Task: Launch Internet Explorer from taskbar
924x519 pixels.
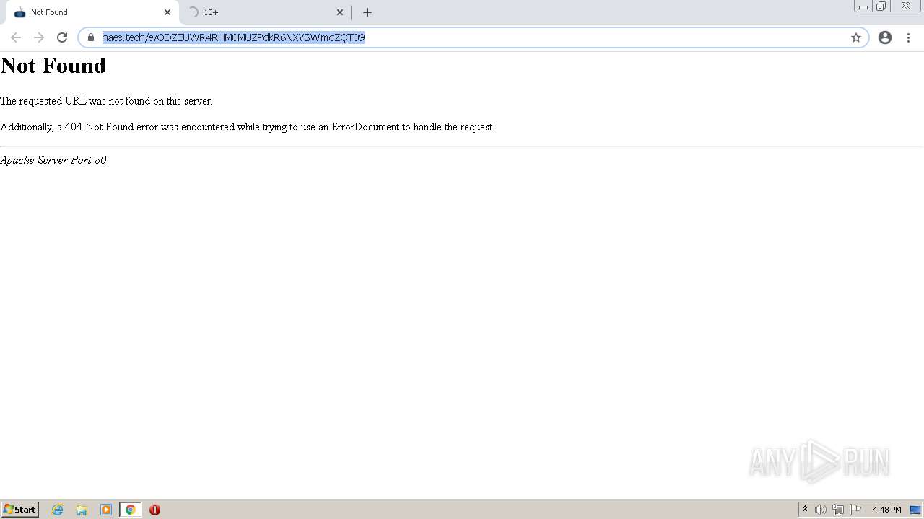Action: 58,510
